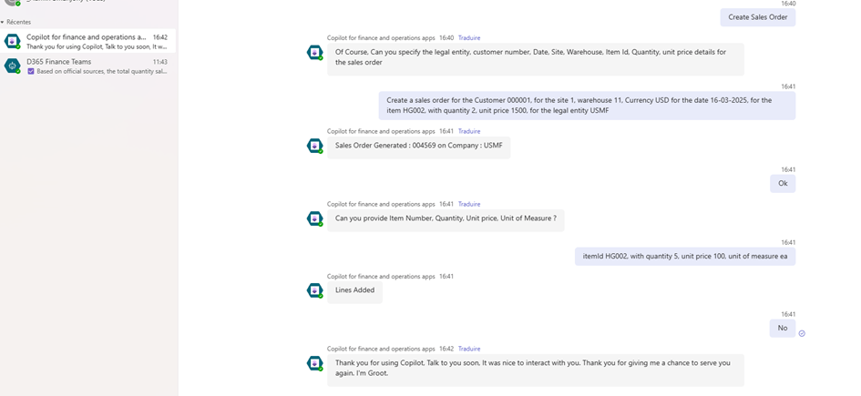Click the read receipt icon beside "No"
Image resolution: width=861 pixels, height=396 pixels.
pyautogui.click(x=802, y=333)
